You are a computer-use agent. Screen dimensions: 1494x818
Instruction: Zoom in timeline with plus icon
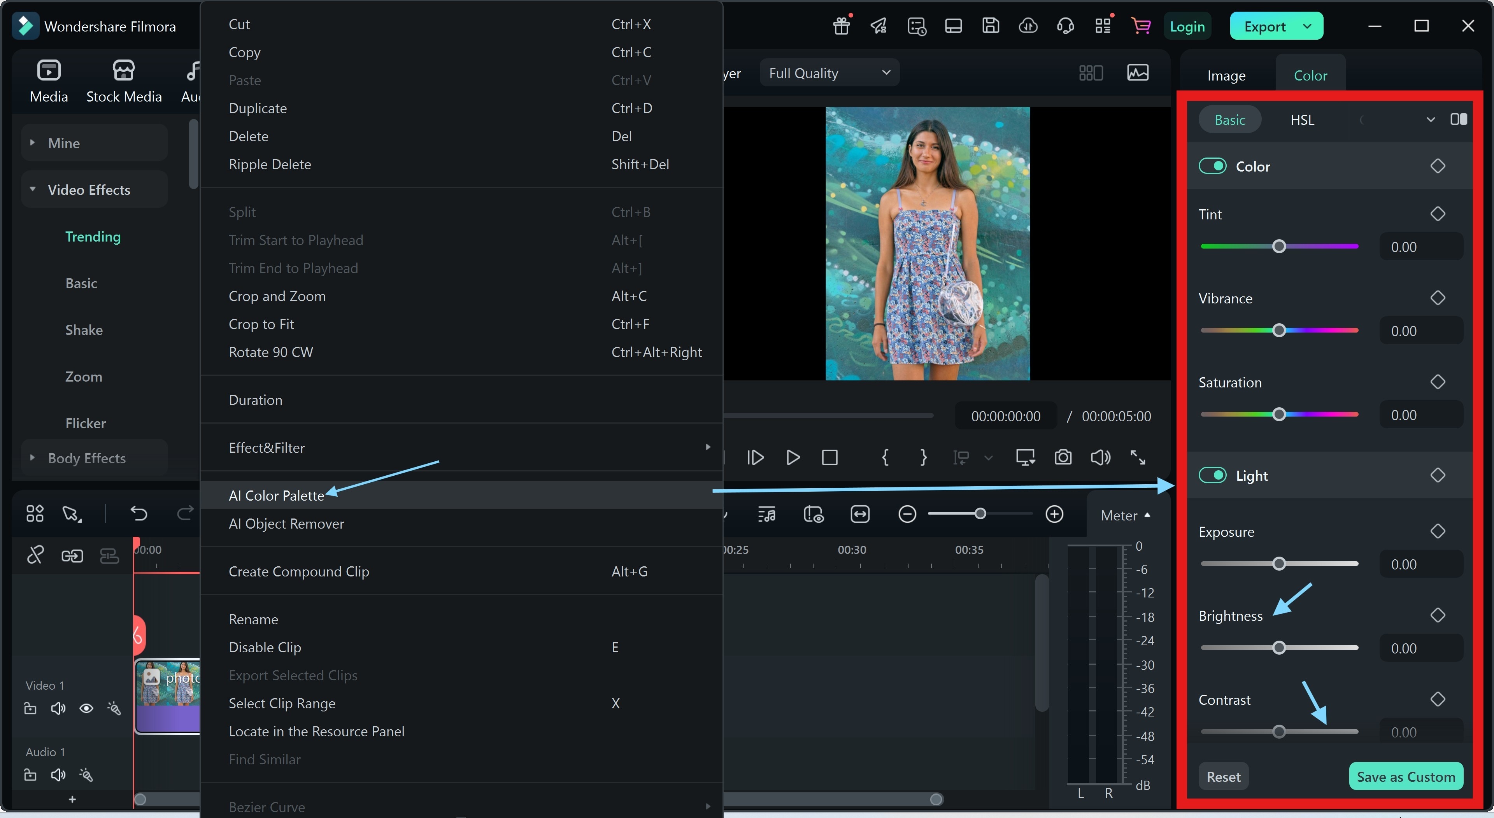click(1054, 514)
